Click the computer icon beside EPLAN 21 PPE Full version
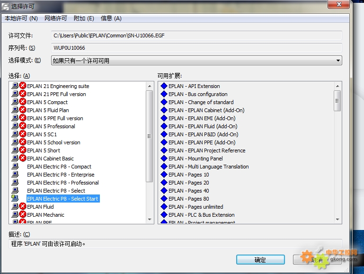 [15, 94]
